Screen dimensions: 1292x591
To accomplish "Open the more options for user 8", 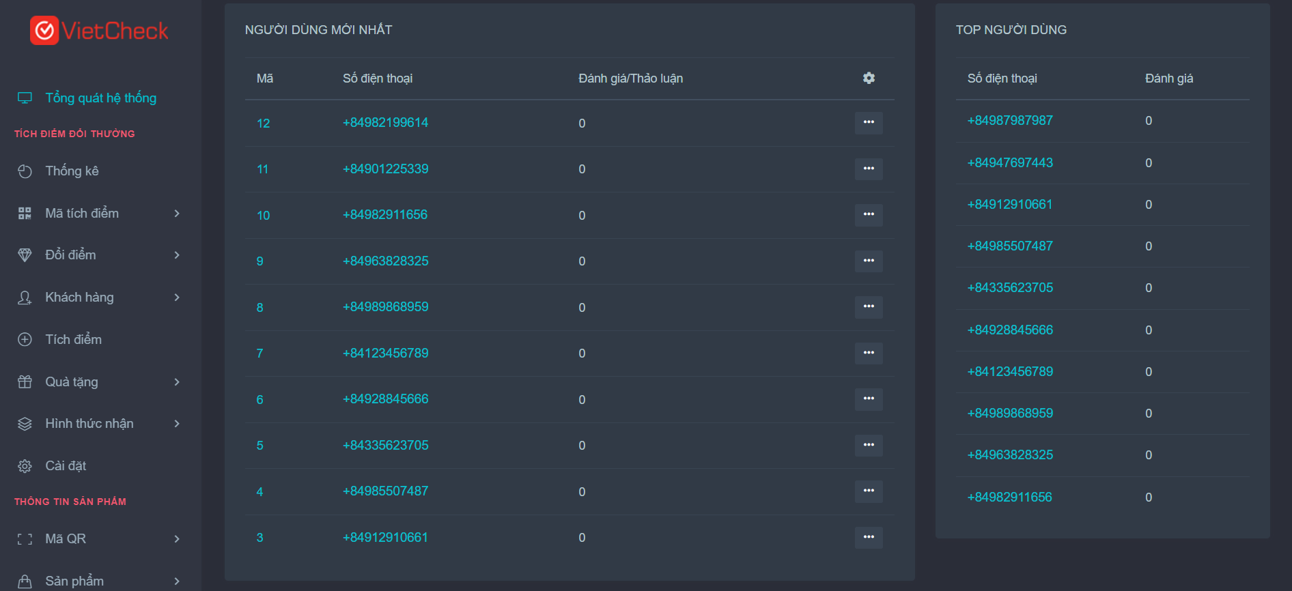I will click(869, 307).
